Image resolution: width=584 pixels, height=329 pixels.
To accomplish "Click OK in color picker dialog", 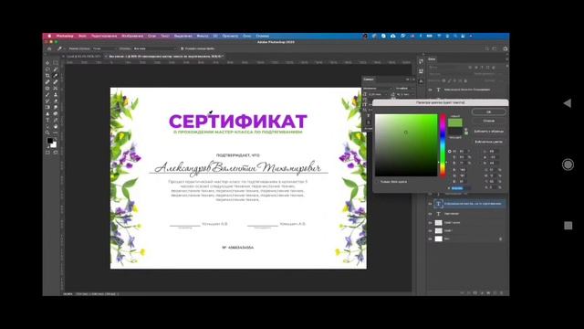I will pos(489,111).
